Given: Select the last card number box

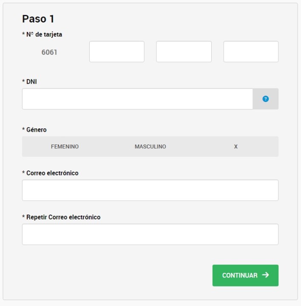Looking at the screenshot, I should (251, 52).
